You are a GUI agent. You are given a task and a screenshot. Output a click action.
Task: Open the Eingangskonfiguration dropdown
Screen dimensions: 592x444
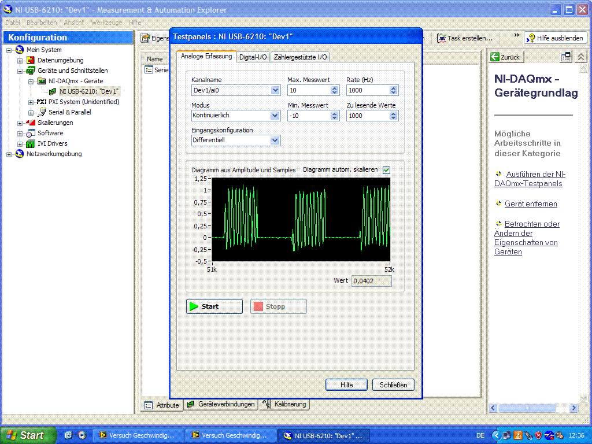(275, 140)
